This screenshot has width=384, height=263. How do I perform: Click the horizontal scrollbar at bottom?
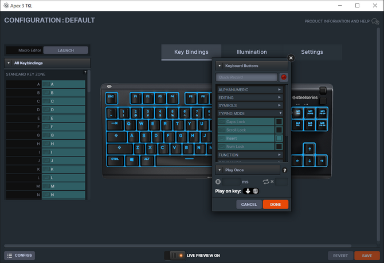click(x=178, y=245)
